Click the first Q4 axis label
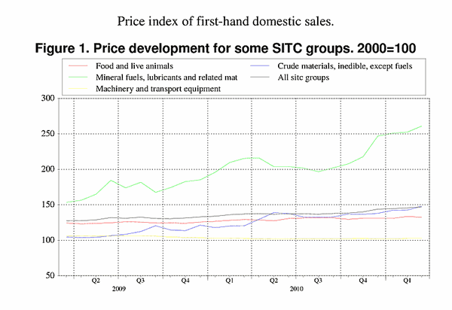The width and height of the screenshot is (452, 310). pyautogui.click(x=185, y=281)
